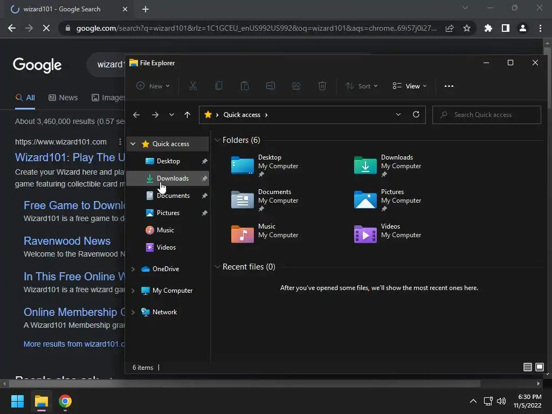Select Pictures in the navigation pane
Screen dimensions: 552x414
point(168,212)
